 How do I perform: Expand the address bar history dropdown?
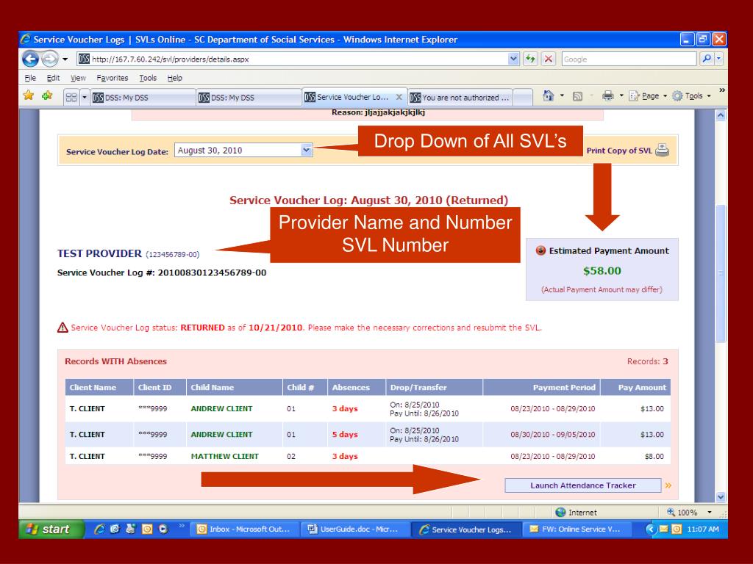click(x=513, y=59)
